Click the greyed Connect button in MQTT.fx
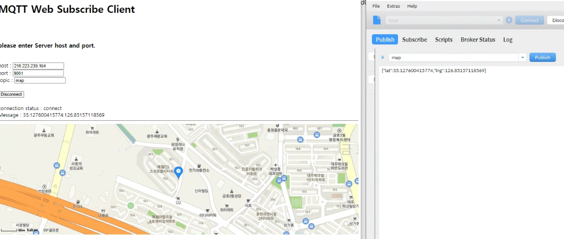 (530, 20)
